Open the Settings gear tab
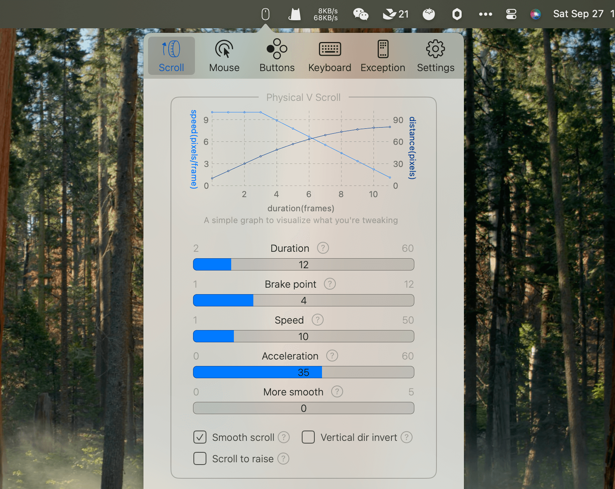Viewport: 615px width, 489px height. tap(435, 56)
